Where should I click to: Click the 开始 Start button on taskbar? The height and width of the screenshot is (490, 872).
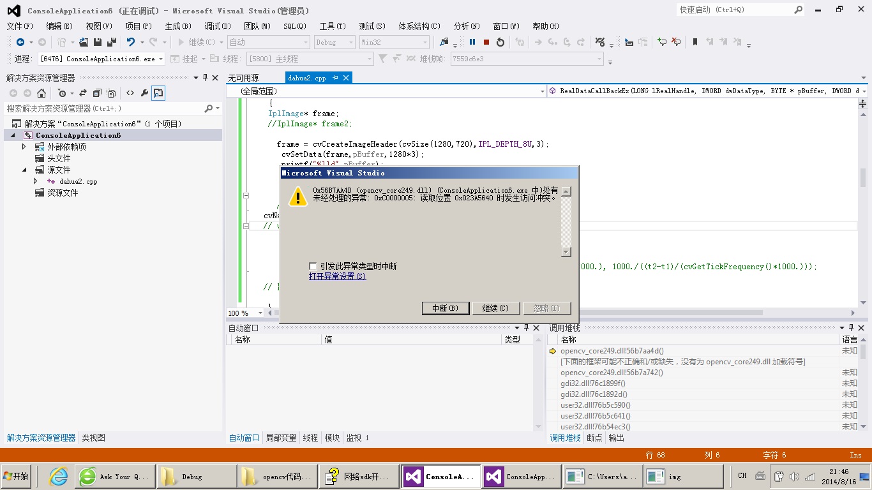17,476
